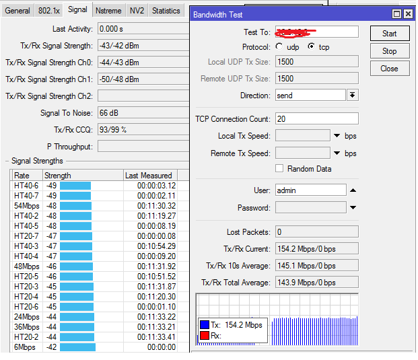The image size is (418, 360).
Task: Expand the Local Tx Speed unit dropdown
Action: coord(337,136)
